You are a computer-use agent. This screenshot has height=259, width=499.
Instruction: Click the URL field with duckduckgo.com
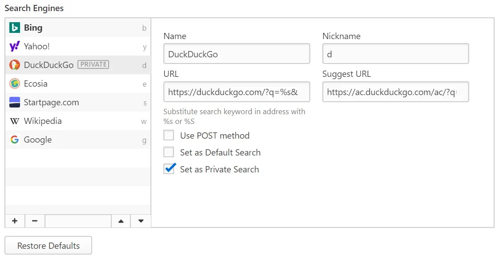coord(236,92)
